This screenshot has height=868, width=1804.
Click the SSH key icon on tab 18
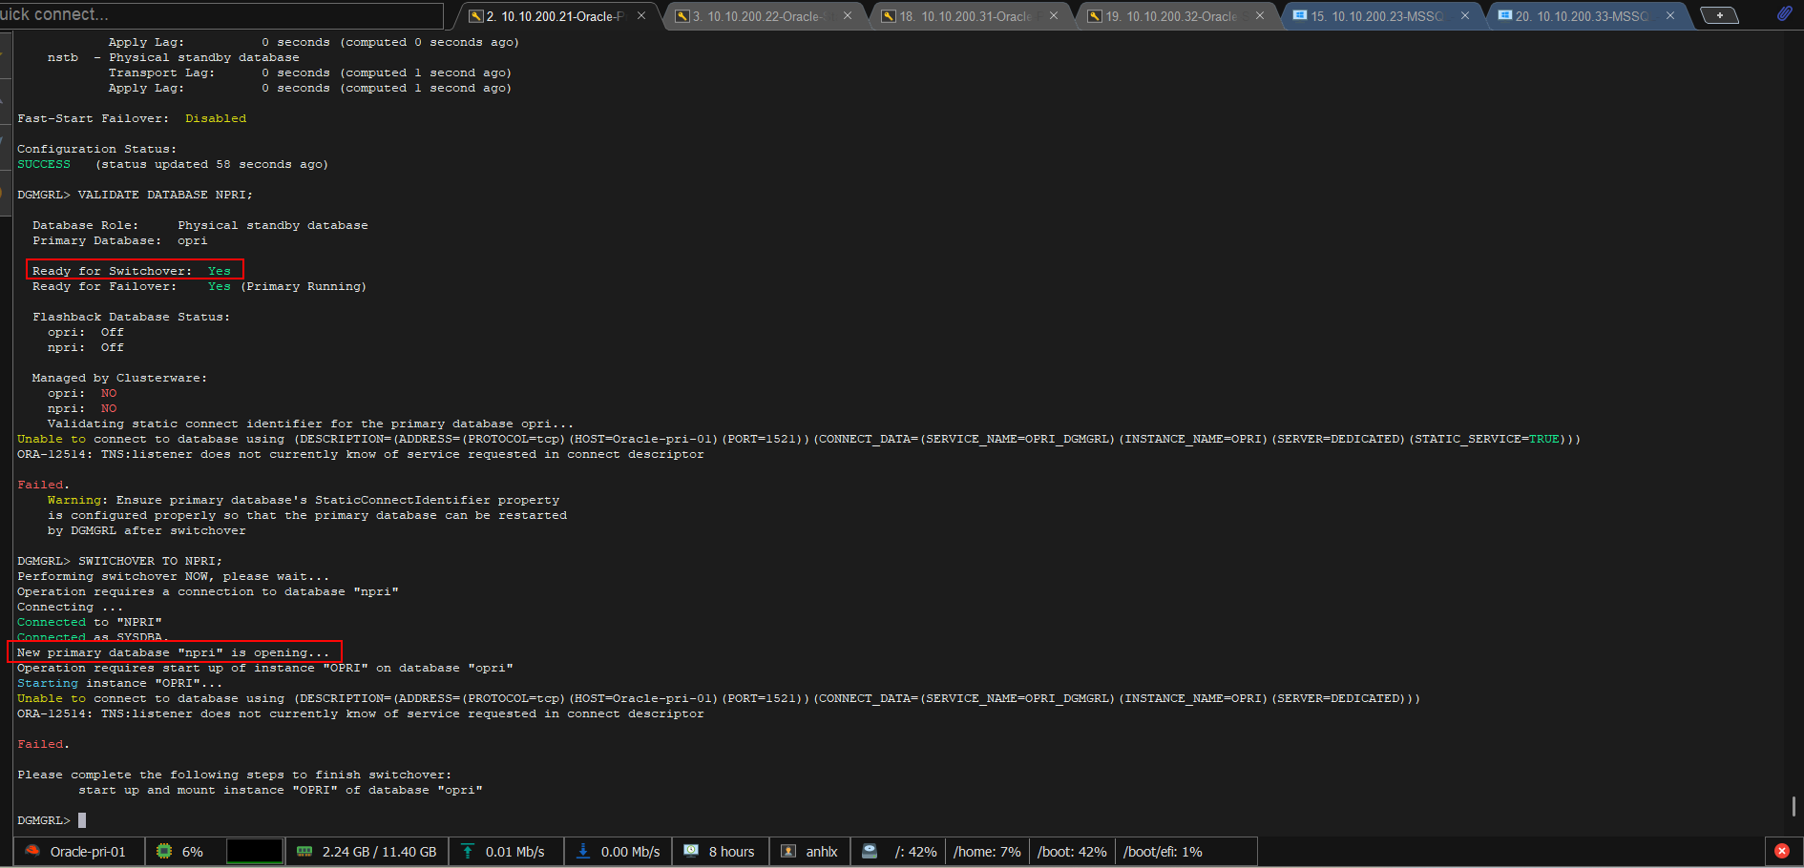coord(888,16)
